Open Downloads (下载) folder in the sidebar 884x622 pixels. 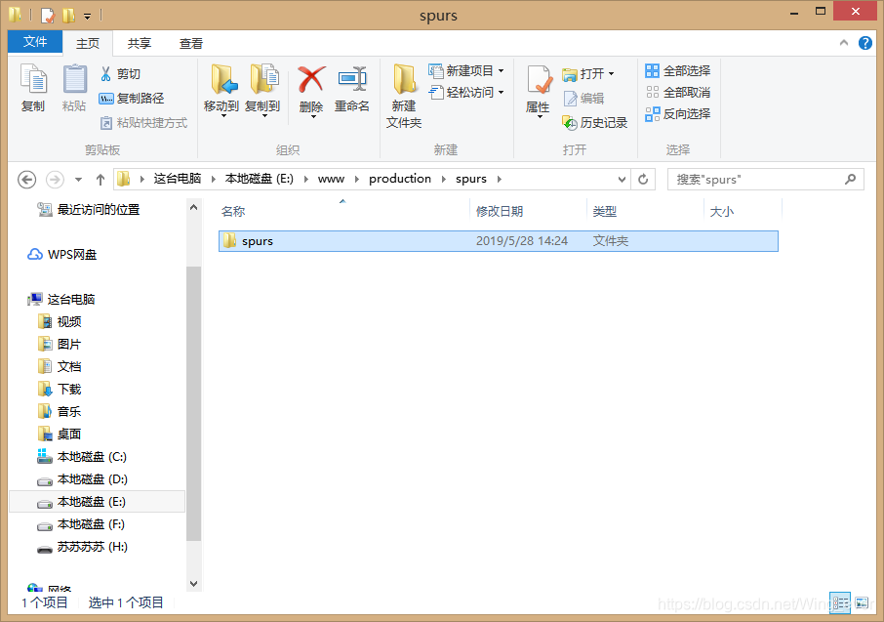tap(60, 389)
